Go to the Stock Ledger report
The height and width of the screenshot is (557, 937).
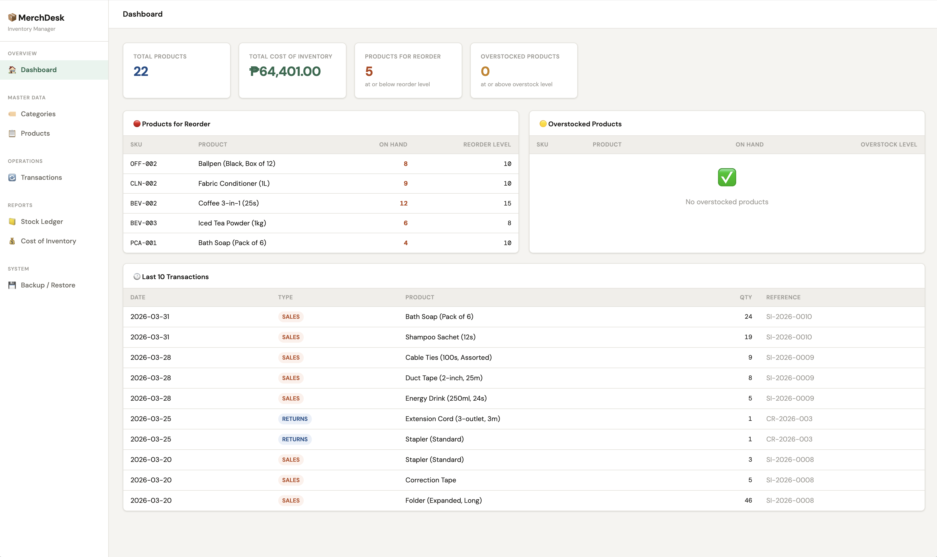[x=42, y=221]
